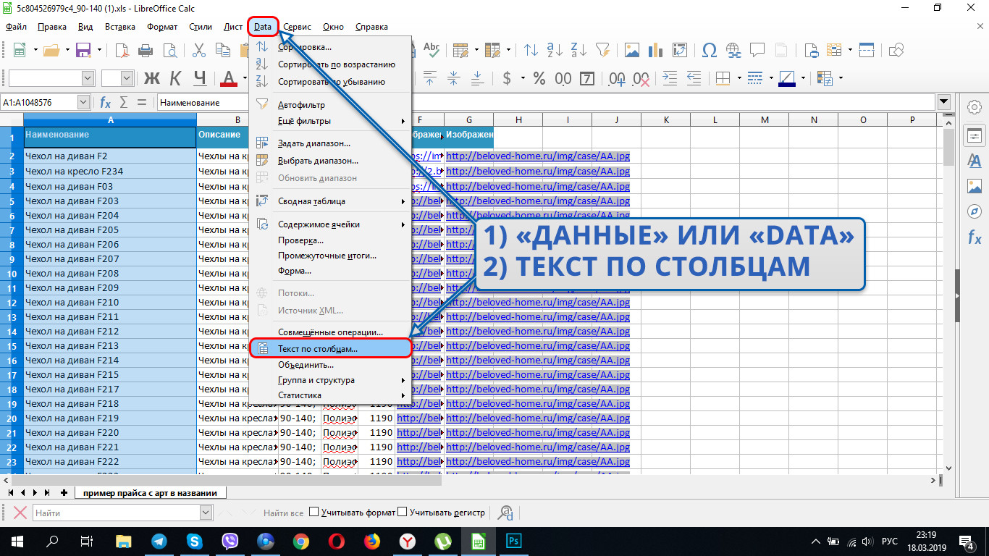Add decimal place icon
989x556 pixels.
617,78
